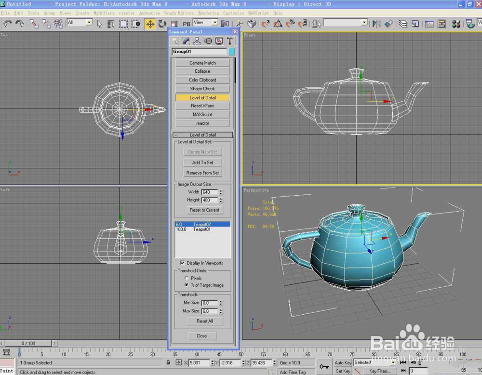The height and width of the screenshot is (375, 482).
Task: Close the Level of Detail utility
Action: tap(202, 336)
